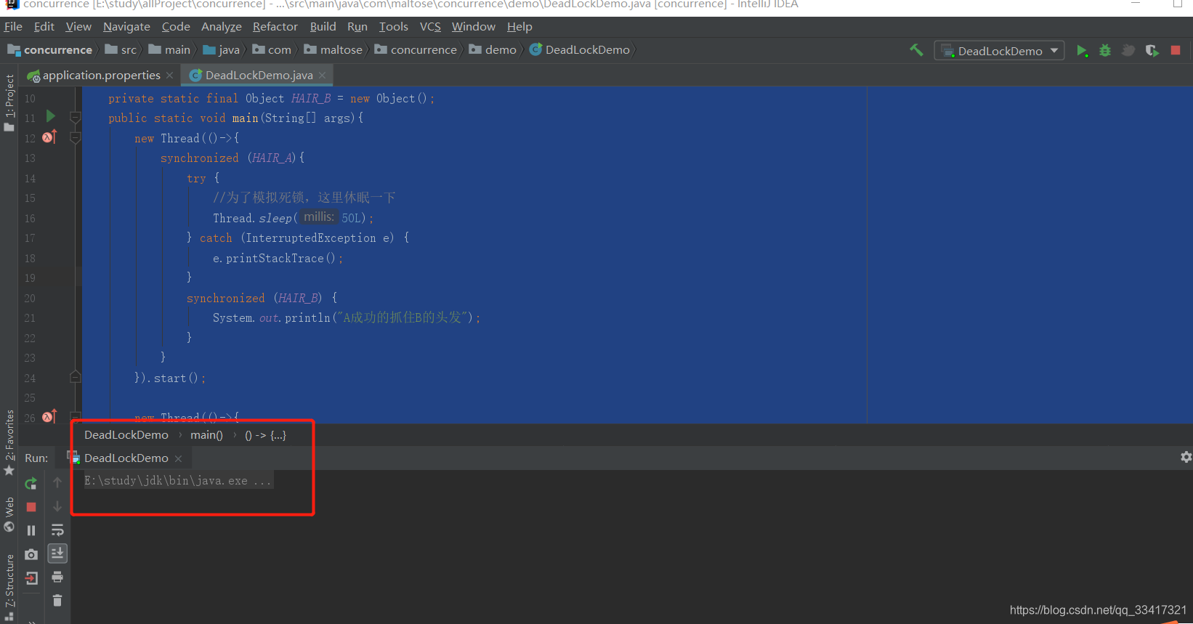Open the Analyze menu
Viewport: 1193px width, 624px height.
pos(222,27)
